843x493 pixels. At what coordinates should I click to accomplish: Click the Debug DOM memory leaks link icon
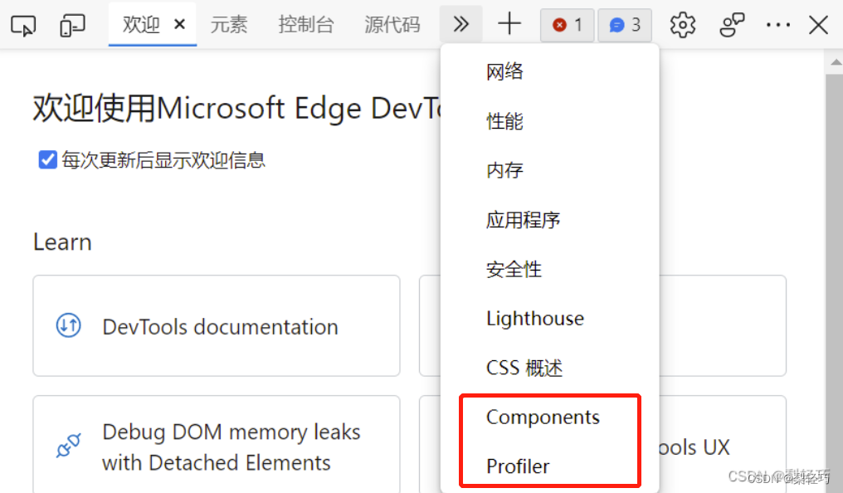pyautogui.click(x=70, y=445)
